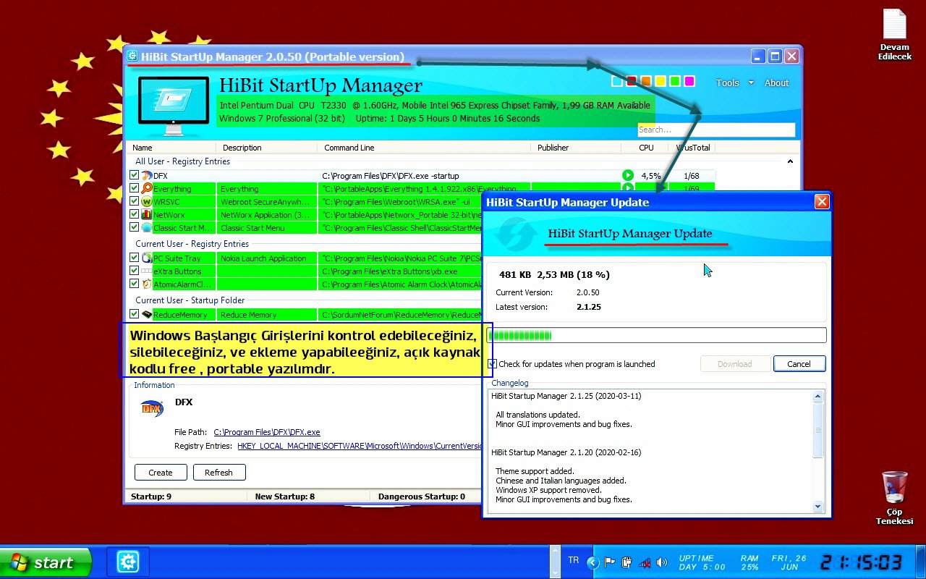926x579 pixels.
Task: Pick the white theme color swatch
Action: click(x=617, y=82)
